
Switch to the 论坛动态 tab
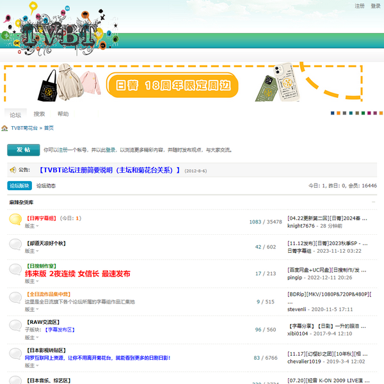[x=45, y=186]
